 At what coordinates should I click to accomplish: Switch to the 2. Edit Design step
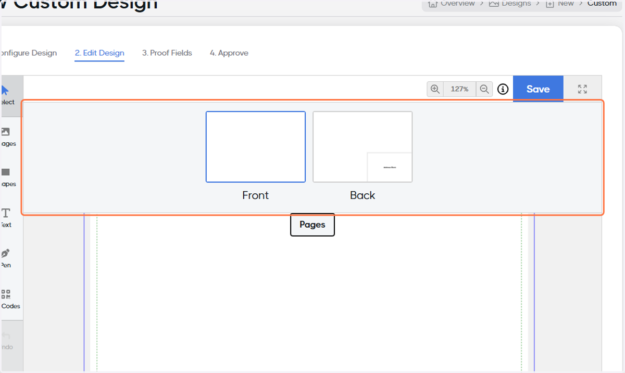pyautogui.click(x=99, y=53)
